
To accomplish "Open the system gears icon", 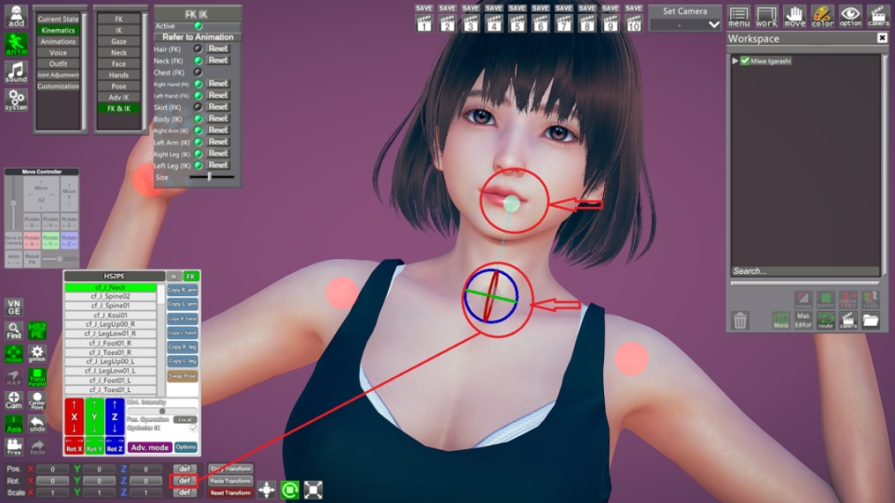I will point(16,100).
